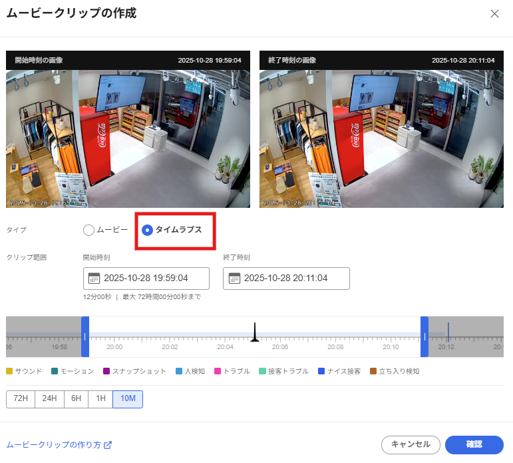Switch timeline zoom to 10M
This screenshot has height=463, width=513.
tap(128, 399)
